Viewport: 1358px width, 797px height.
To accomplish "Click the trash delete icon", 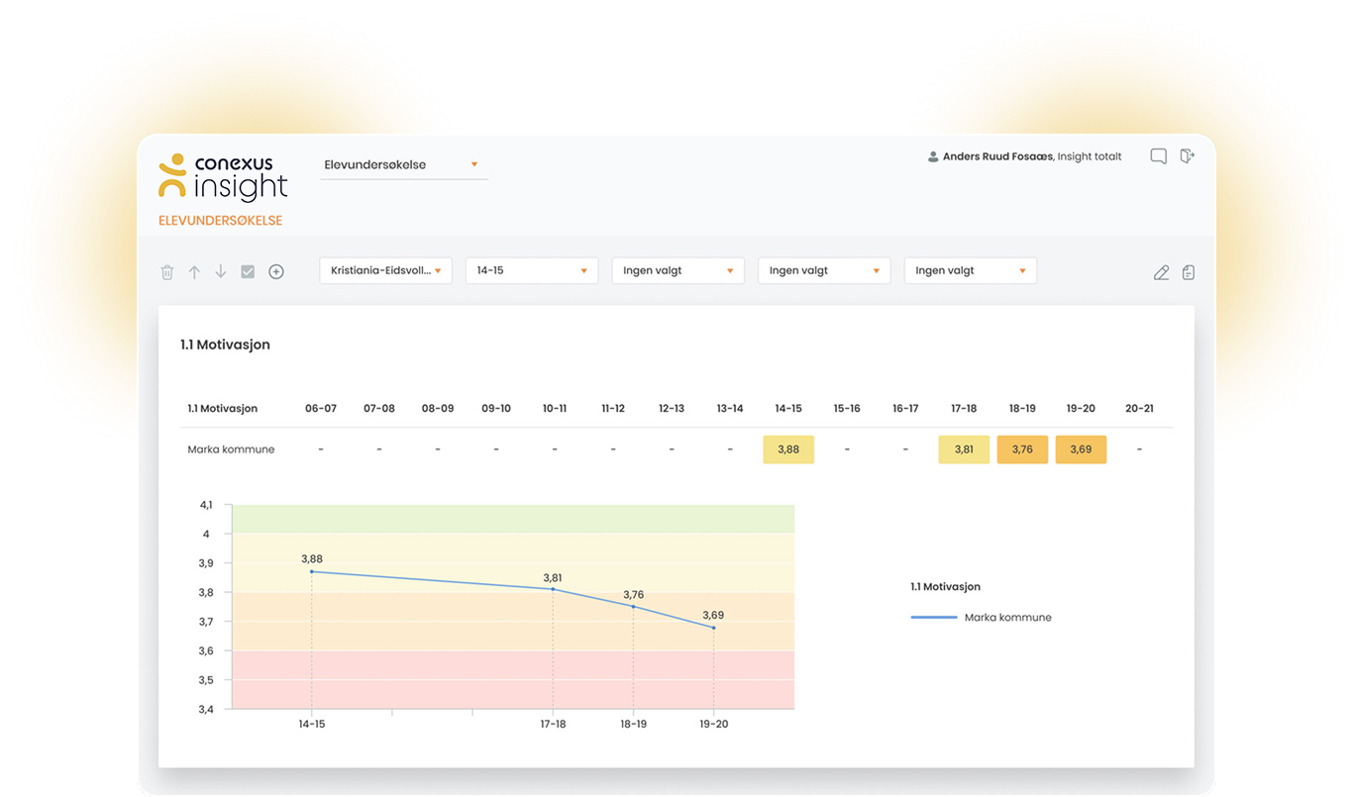I will pyautogui.click(x=167, y=272).
